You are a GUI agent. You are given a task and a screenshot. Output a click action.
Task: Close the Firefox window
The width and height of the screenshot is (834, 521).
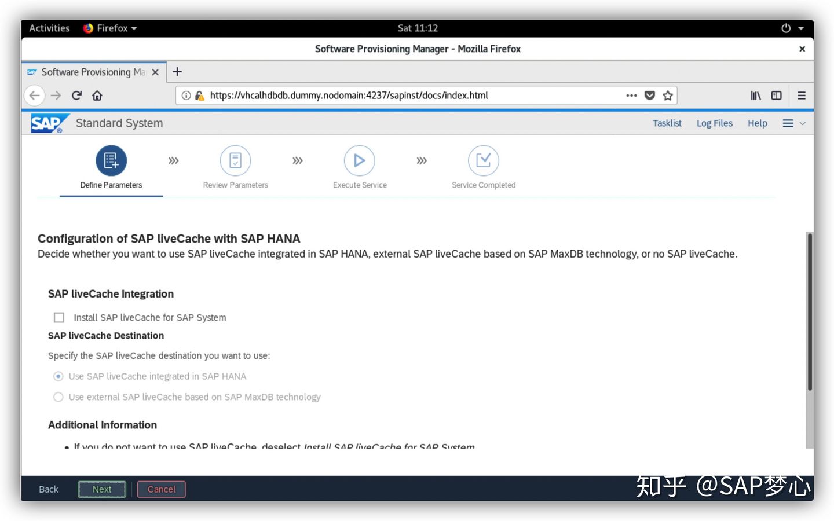tap(802, 49)
